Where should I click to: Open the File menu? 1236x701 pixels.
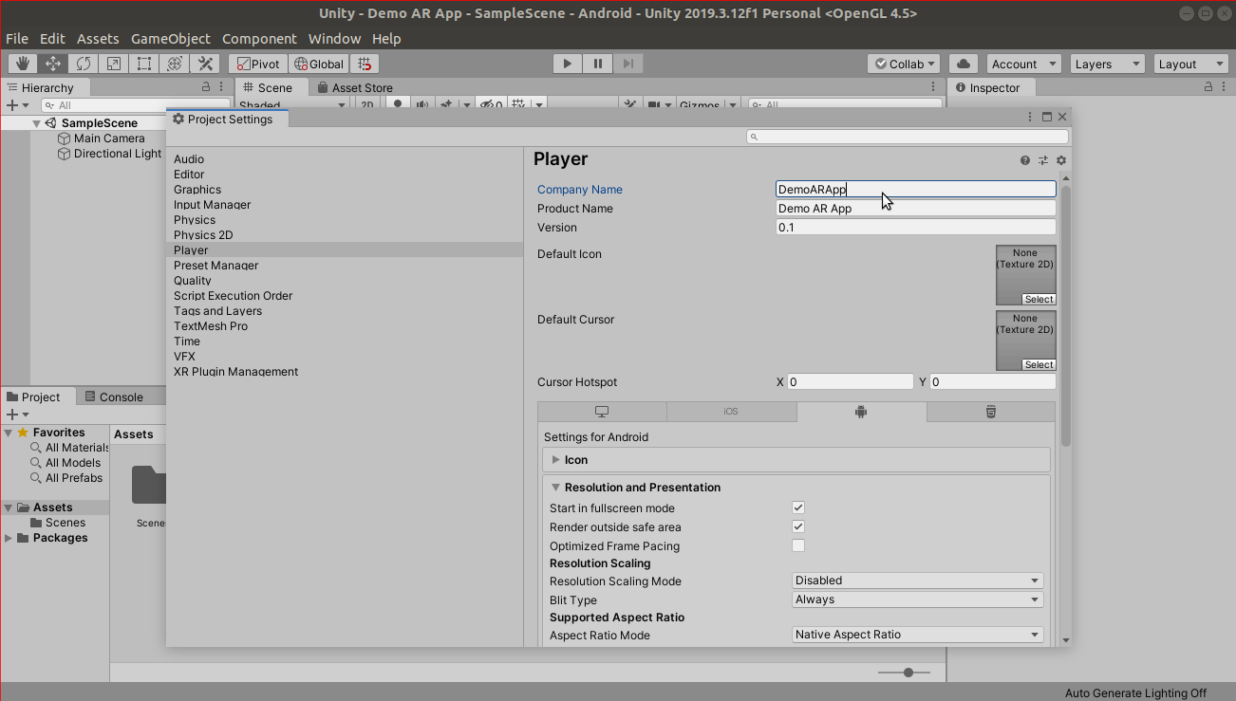(x=17, y=39)
